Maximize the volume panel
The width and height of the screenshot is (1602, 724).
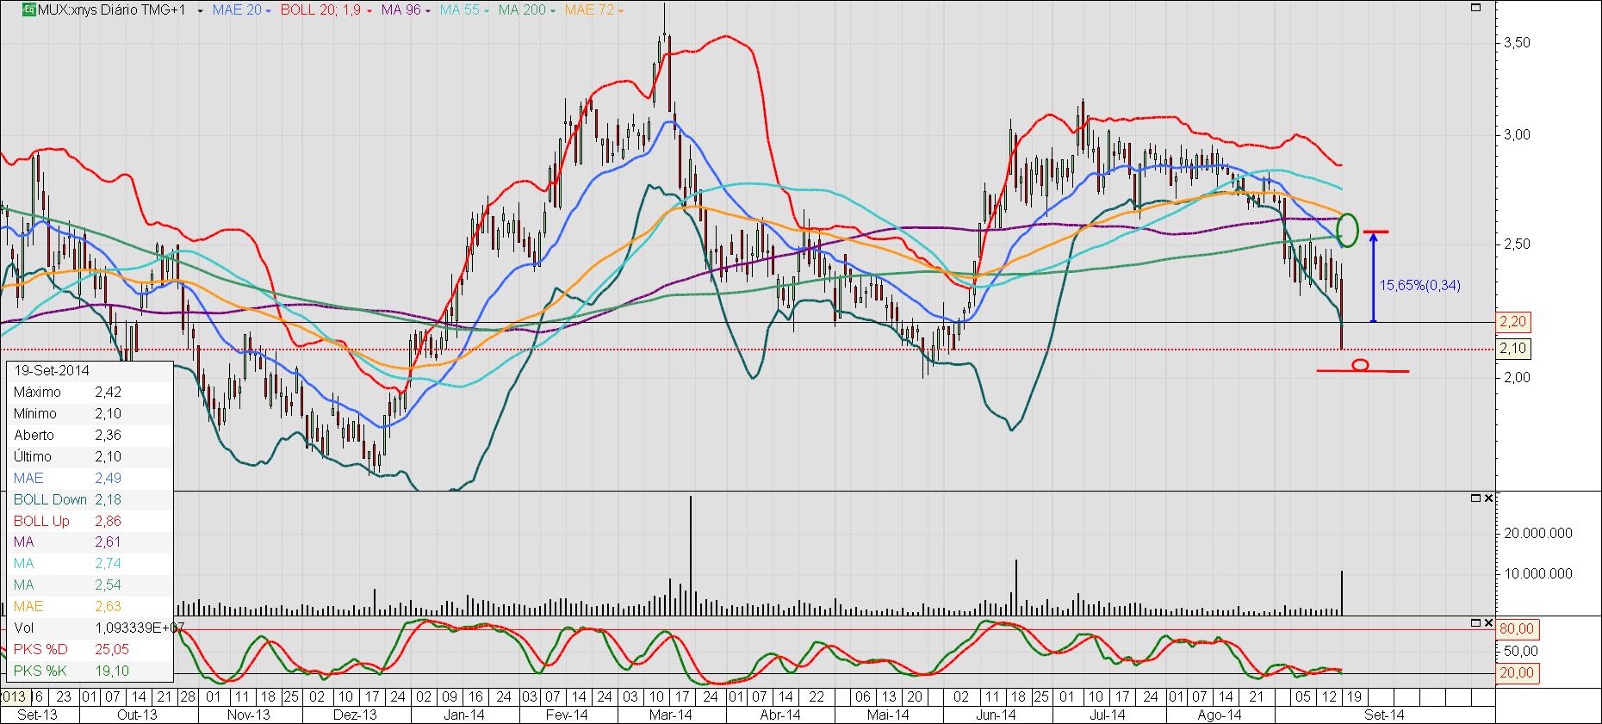click(1475, 498)
